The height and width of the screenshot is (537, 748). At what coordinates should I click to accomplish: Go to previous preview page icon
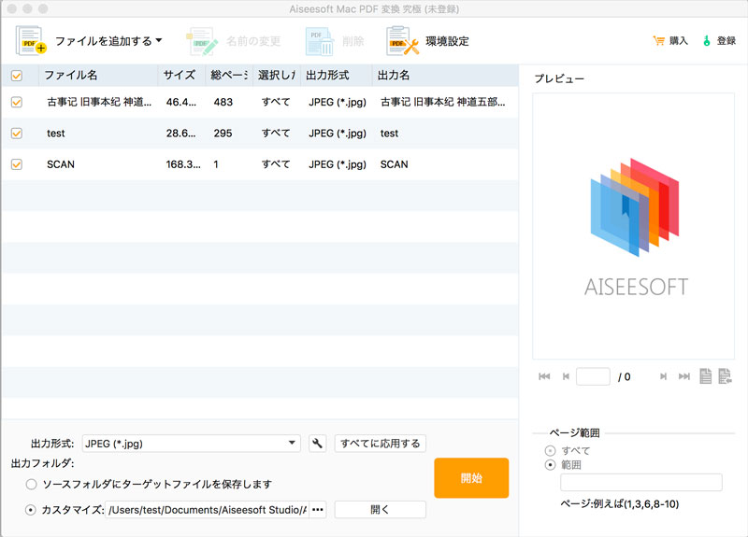(566, 376)
